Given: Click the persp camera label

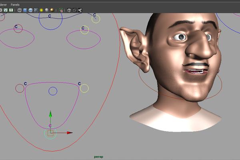Looking at the screenshot, I should click(98, 157).
